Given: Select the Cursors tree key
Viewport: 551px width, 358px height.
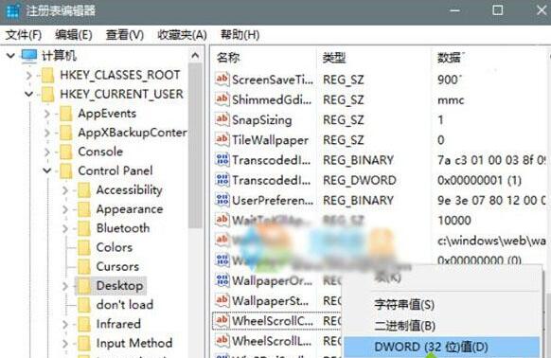Looking at the screenshot, I should tap(117, 267).
